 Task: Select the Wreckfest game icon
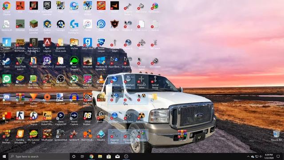click(x=87, y=61)
